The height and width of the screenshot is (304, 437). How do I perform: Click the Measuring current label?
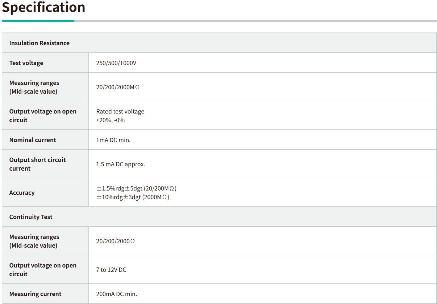[35, 294]
